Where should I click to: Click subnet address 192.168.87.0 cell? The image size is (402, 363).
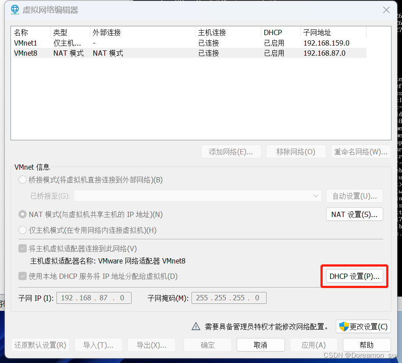coord(324,53)
